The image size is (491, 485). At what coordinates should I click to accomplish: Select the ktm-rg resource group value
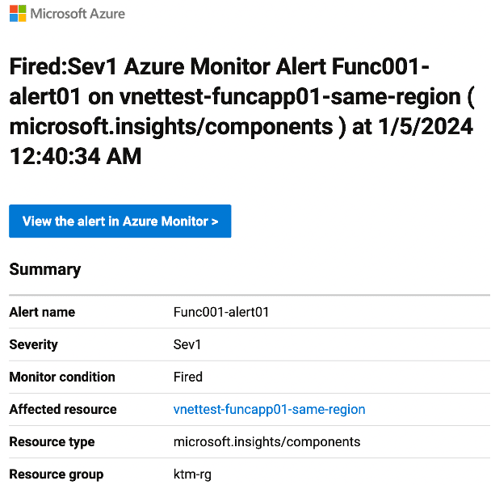pyautogui.click(x=192, y=474)
